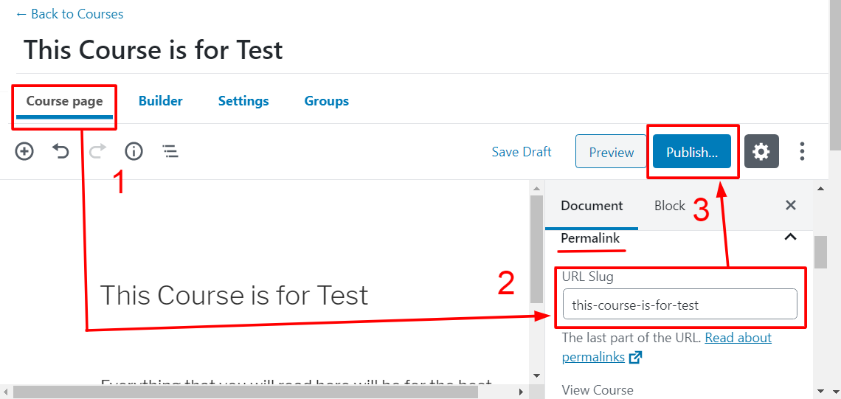Select the Block sidebar tab
This screenshot has width=841, height=399.
pos(669,205)
